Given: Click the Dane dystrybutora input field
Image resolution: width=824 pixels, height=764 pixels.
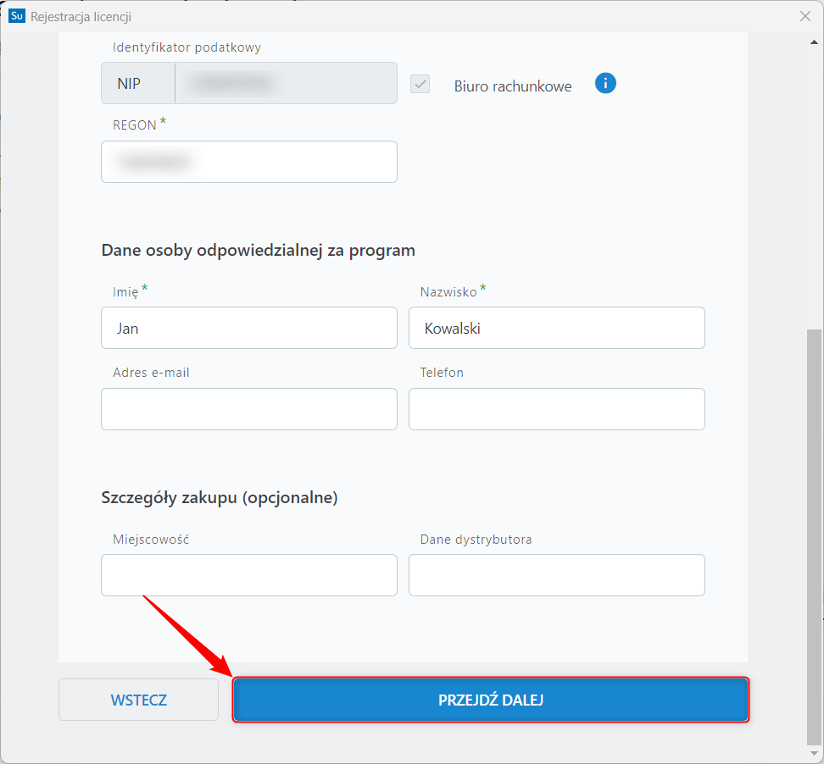Looking at the screenshot, I should 556,575.
